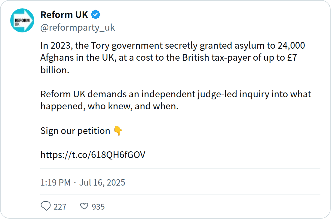This screenshot has height=221, width=333.
Task: Click the 'happened, who knew, and when.' line
Action: (x=109, y=106)
